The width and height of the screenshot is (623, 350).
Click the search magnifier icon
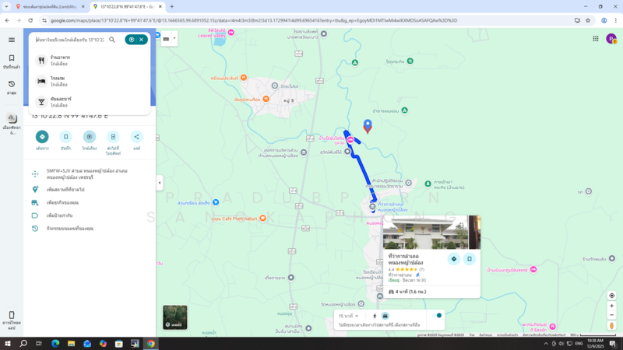(112, 40)
